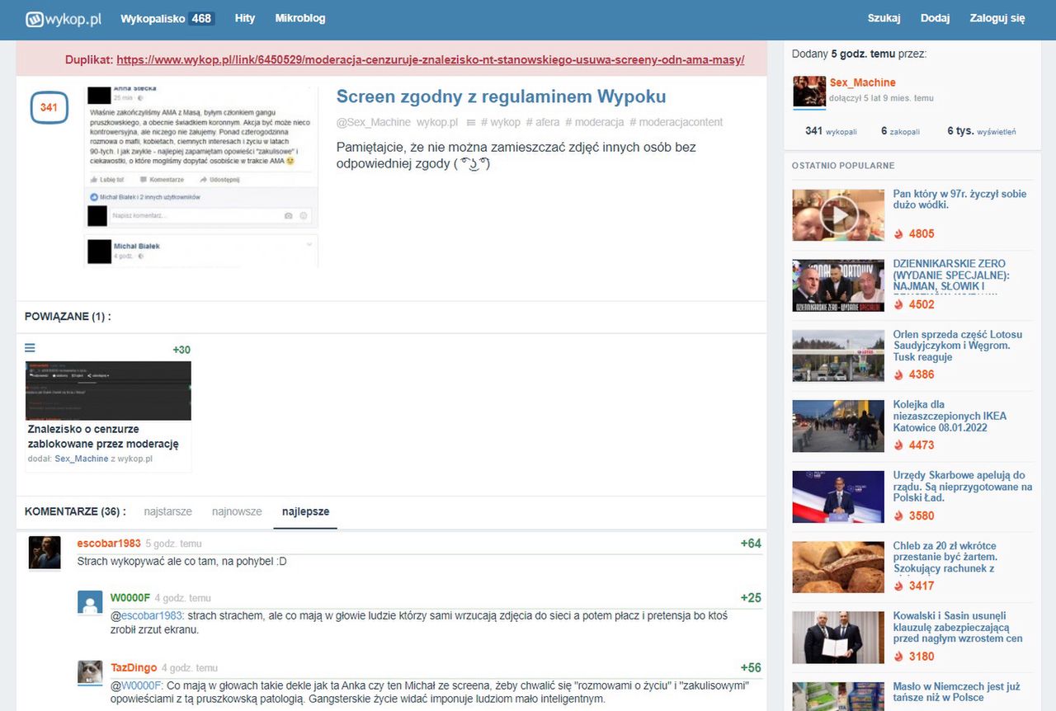The width and height of the screenshot is (1056, 711).
Task: Open escobar1983's avatar
Action: (x=45, y=553)
